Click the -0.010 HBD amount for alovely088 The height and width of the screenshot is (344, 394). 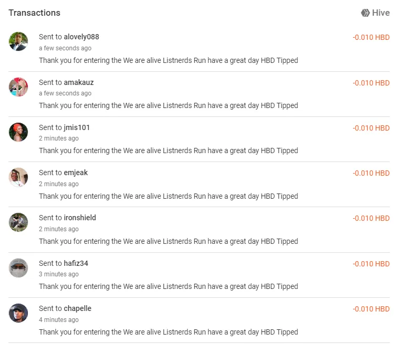371,38
